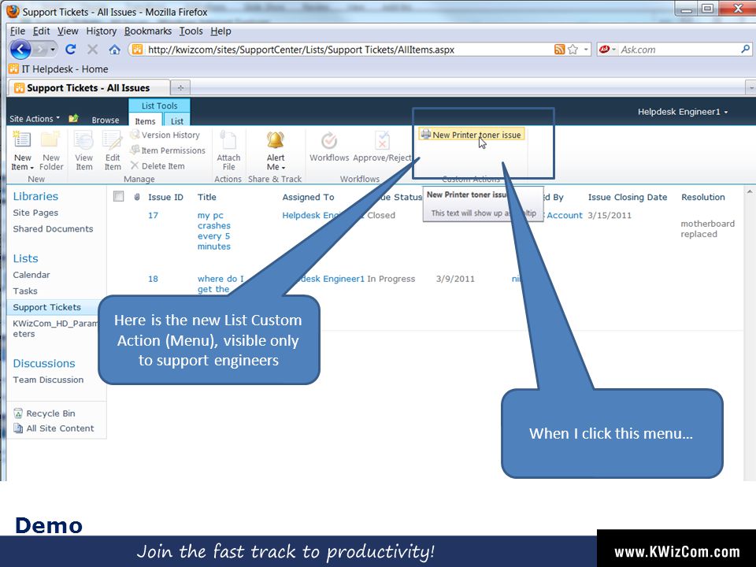Reload the page with the refresh icon
756x567 pixels.
[71, 49]
